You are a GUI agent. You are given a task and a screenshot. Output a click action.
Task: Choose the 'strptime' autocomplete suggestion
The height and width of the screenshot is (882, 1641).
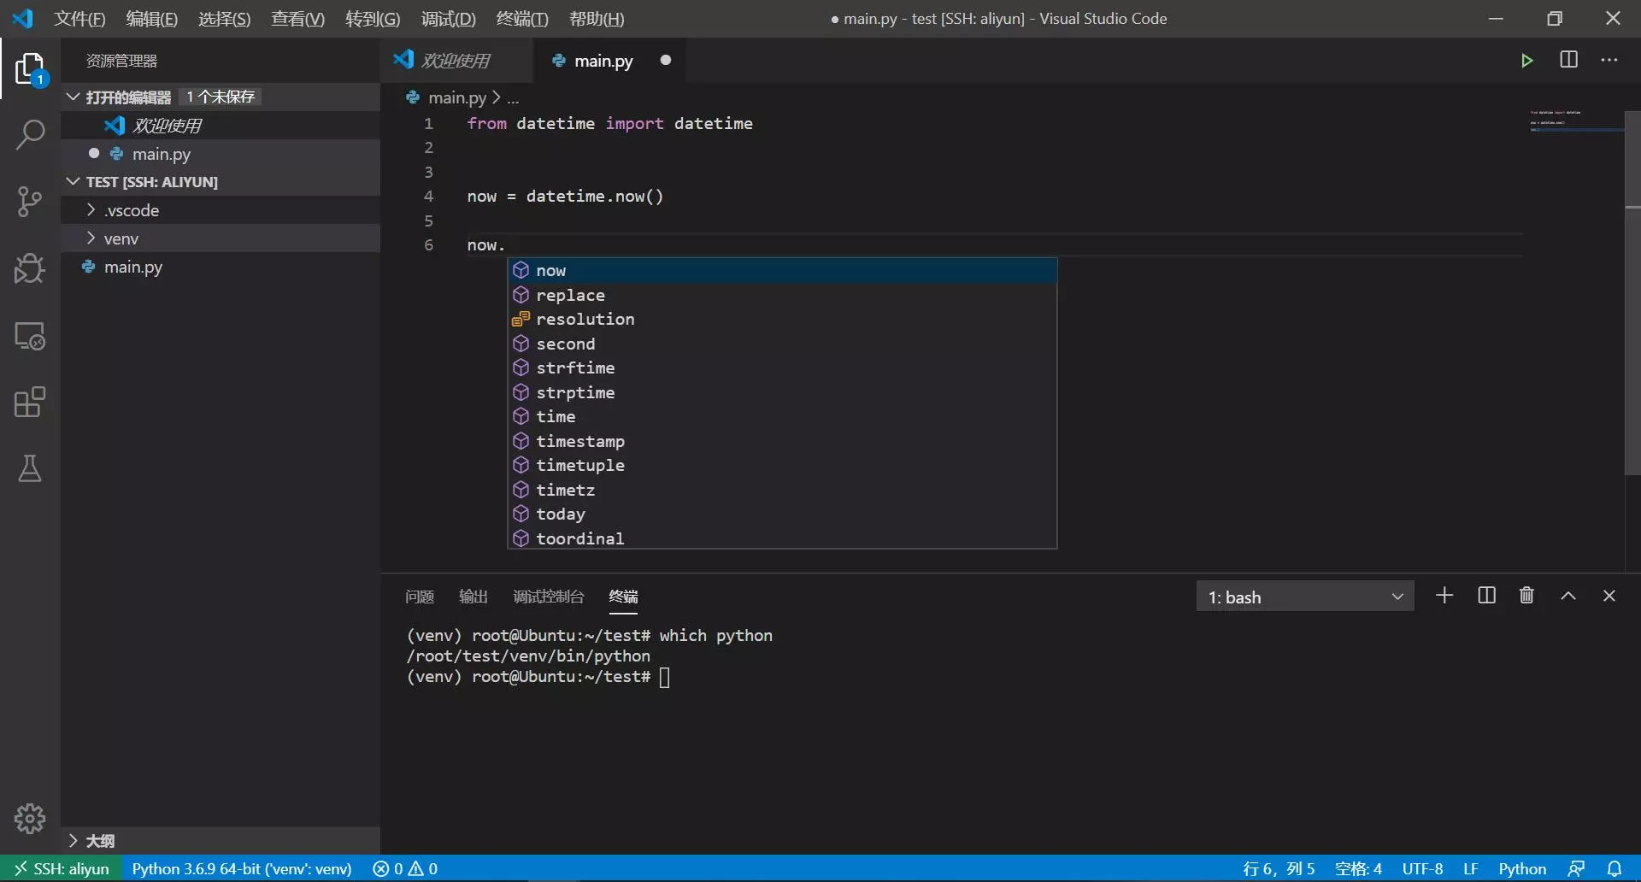pyautogui.click(x=782, y=392)
